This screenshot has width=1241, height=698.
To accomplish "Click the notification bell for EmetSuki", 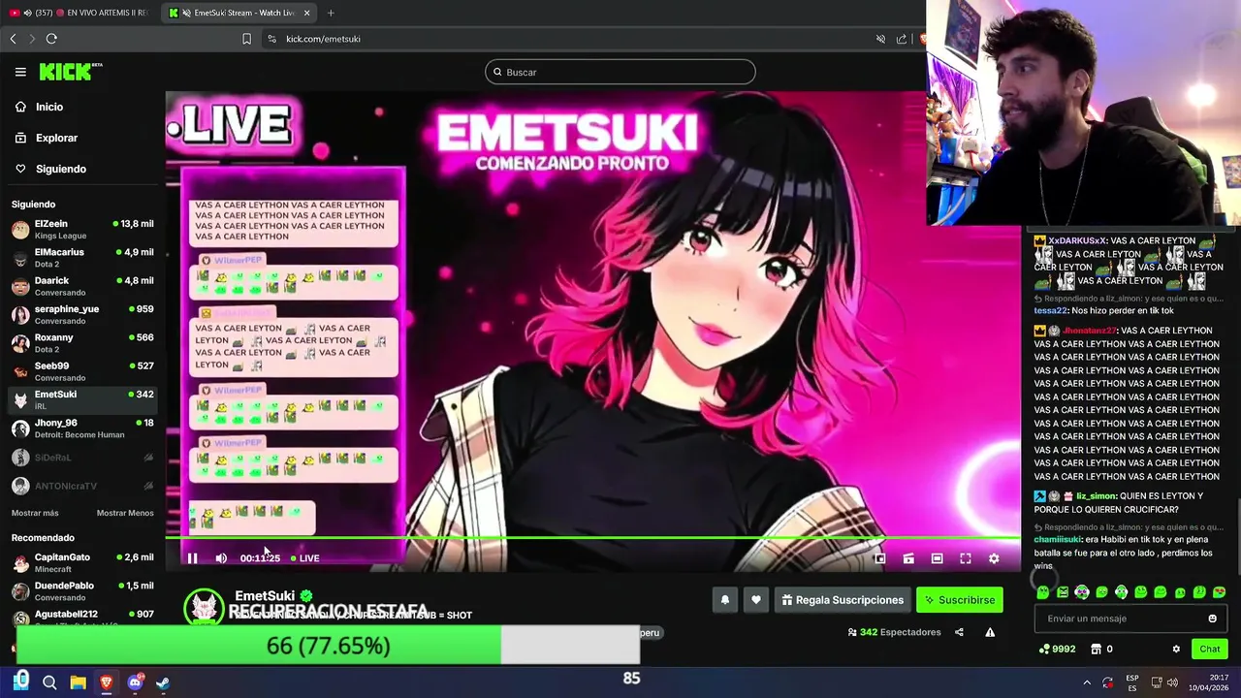I will point(724,600).
